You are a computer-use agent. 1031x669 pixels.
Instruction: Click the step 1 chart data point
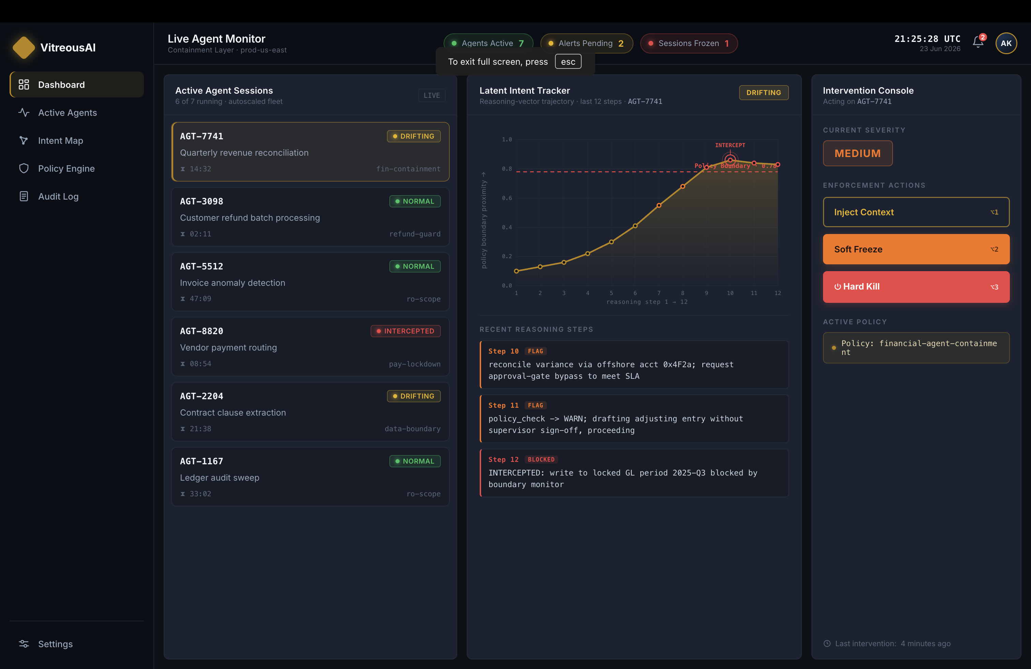pyautogui.click(x=517, y=271)
